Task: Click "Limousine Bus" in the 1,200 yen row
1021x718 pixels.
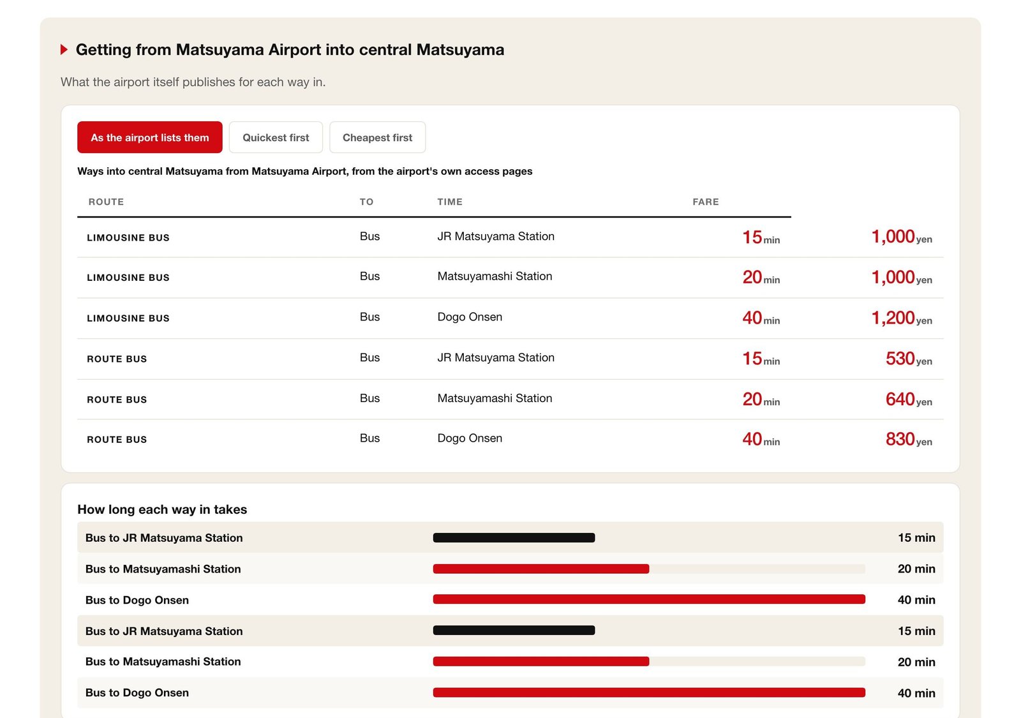Action: click(128, 318)
